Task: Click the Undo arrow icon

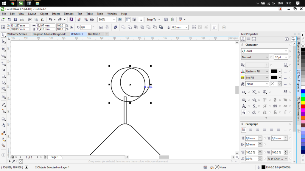Action: coord(50,20)
